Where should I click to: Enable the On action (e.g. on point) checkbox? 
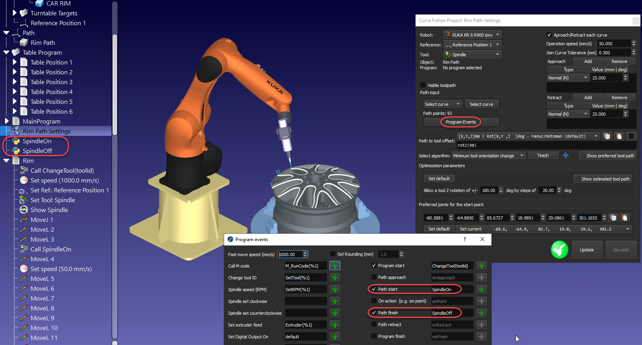pos(374,301)
